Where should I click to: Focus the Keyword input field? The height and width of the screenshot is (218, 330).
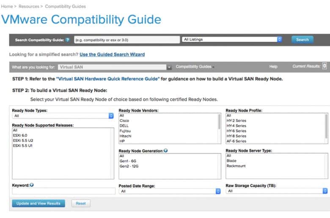(x=63, y=191)
